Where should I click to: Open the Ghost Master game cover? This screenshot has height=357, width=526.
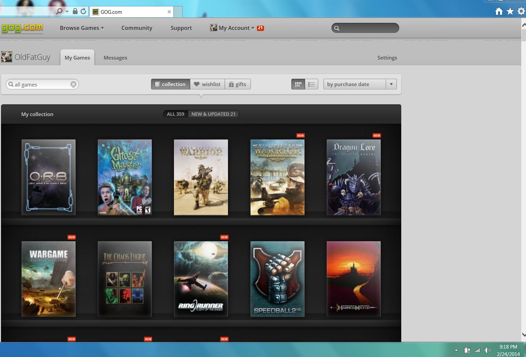pyautogui.click(x=125, y=177)
